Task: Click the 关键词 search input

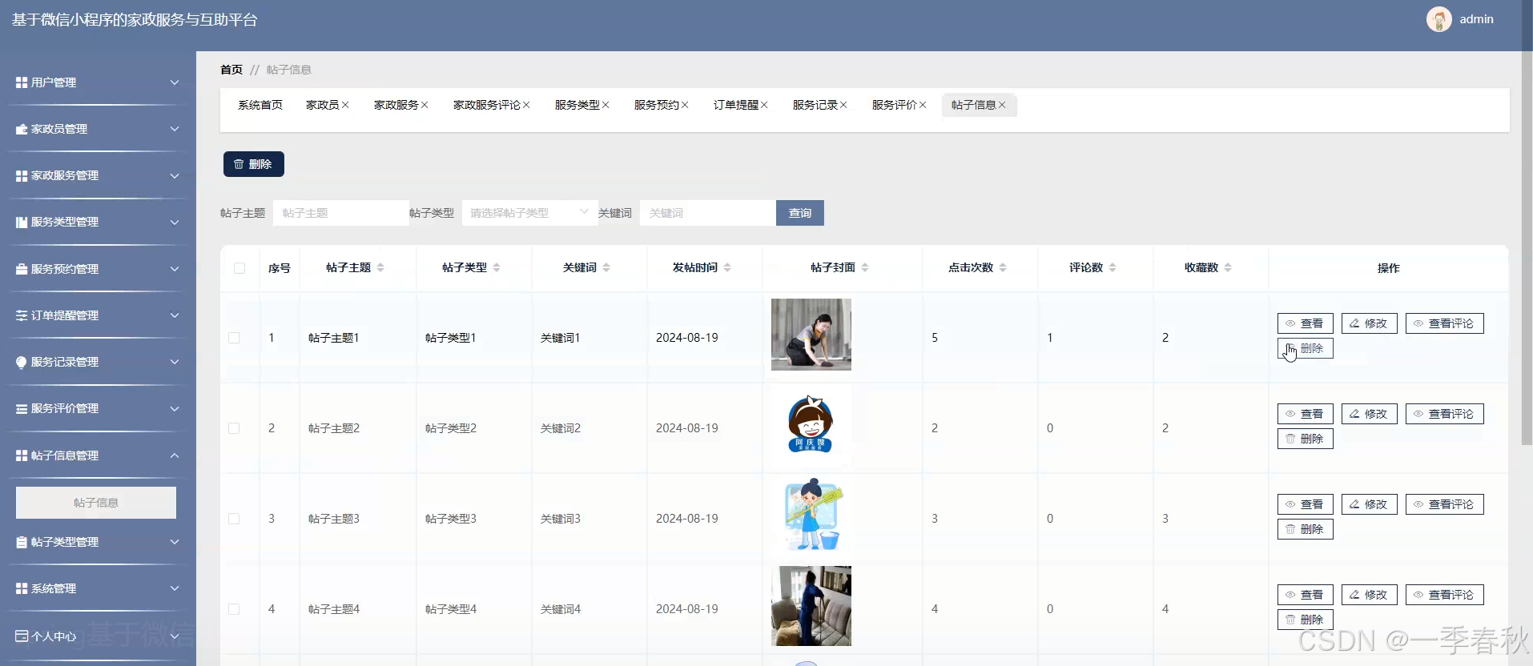Action: (707, 213)
